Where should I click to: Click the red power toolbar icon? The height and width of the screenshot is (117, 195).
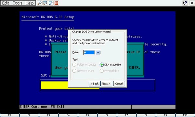[x=56, y=3]
